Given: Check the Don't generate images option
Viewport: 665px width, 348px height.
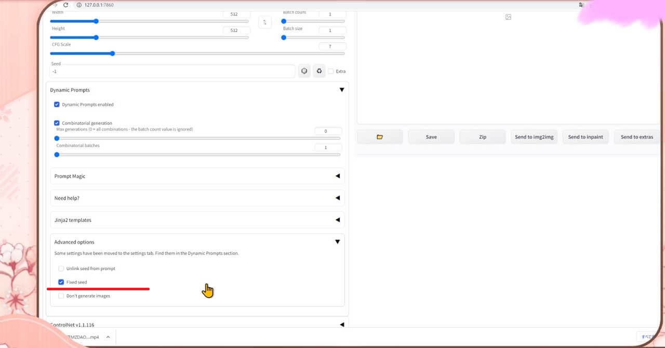Looking at the screenshot, I should 61,296.
